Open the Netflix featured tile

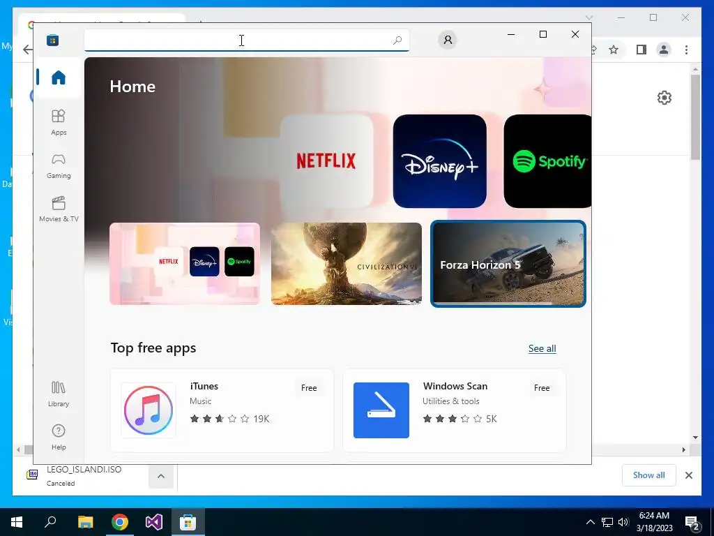[x=326, y=161]
